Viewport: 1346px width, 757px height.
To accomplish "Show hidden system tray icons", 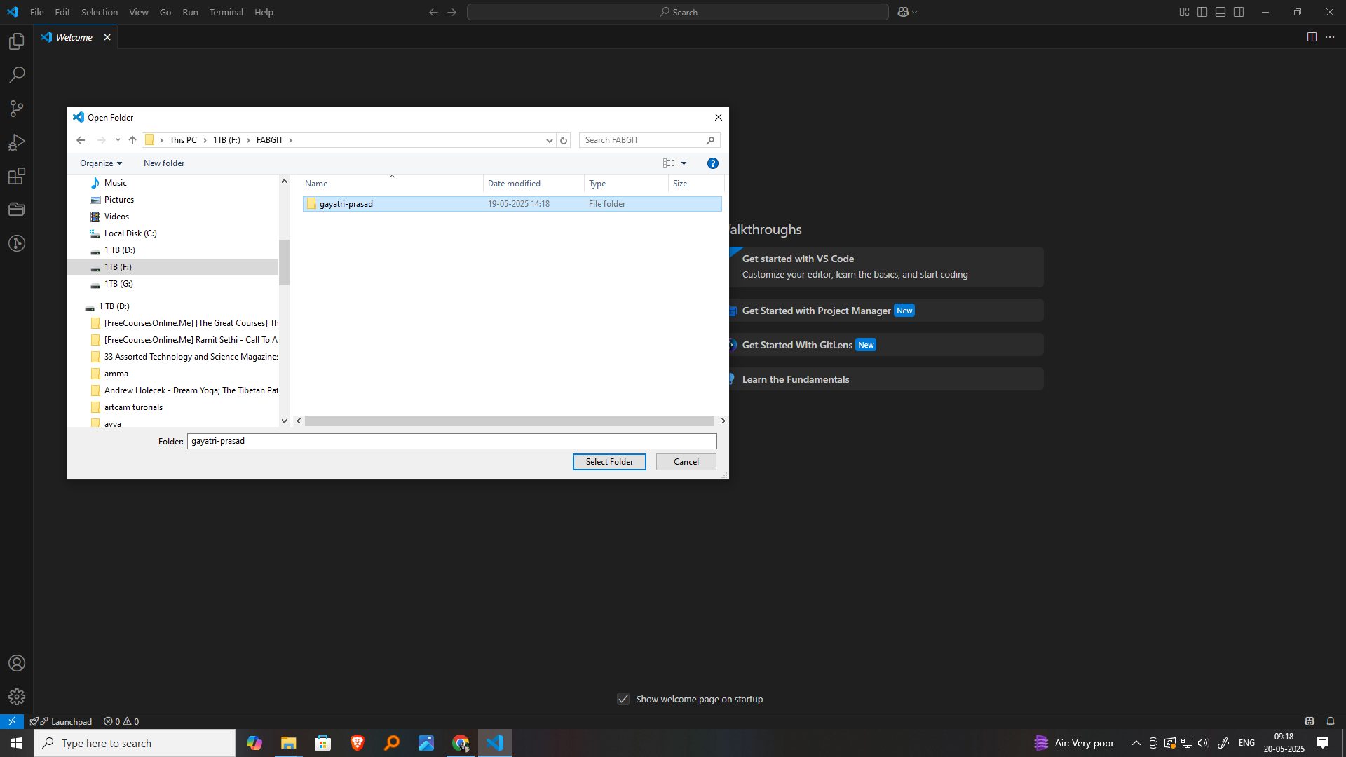I will pyautogui.click(x=1136, y=743).
